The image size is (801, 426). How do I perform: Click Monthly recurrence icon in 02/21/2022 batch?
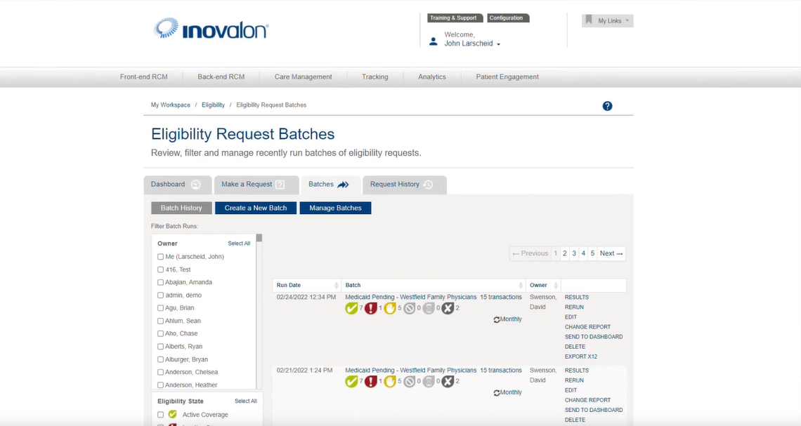click(497, 393)
